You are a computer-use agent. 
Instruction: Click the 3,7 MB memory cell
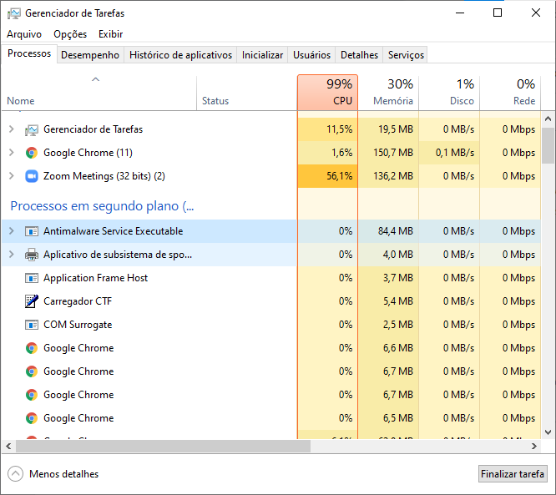pos(388,278)
